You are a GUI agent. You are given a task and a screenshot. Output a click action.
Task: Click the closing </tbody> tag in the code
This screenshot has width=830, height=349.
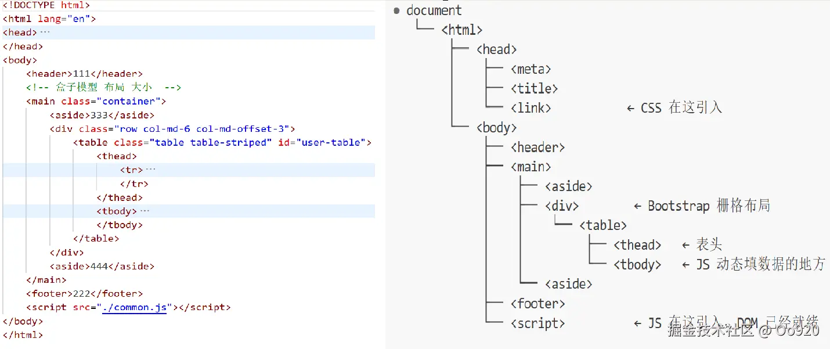click(x=120, y=225)
